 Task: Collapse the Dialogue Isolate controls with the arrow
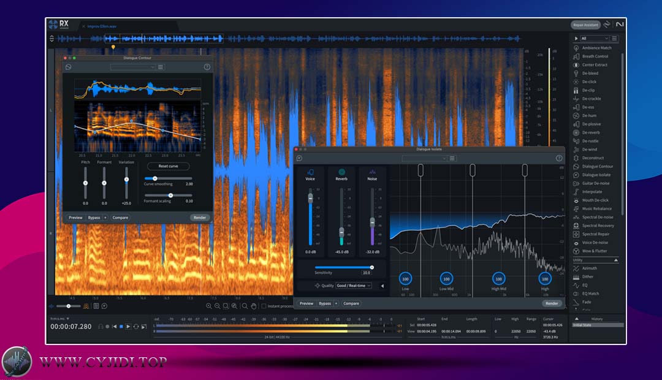(382, 286)
